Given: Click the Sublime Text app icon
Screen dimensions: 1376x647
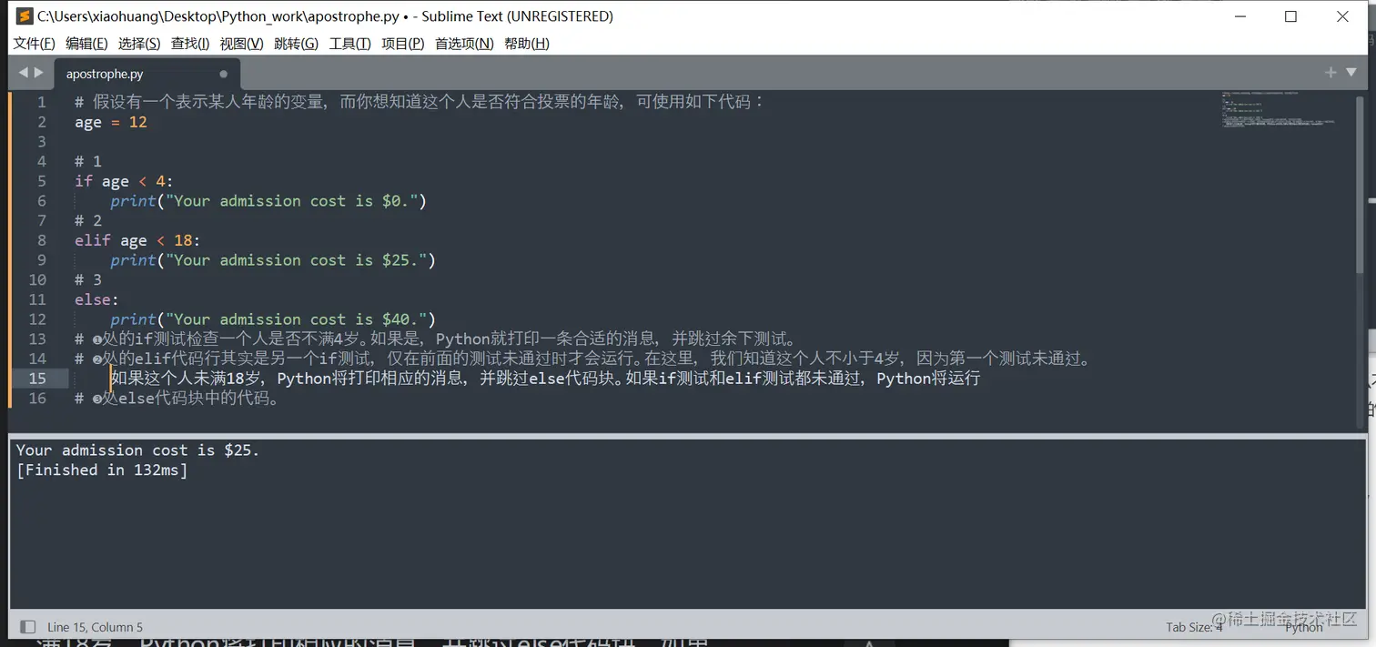Looking at the screenshot, I should coord(25,16).
